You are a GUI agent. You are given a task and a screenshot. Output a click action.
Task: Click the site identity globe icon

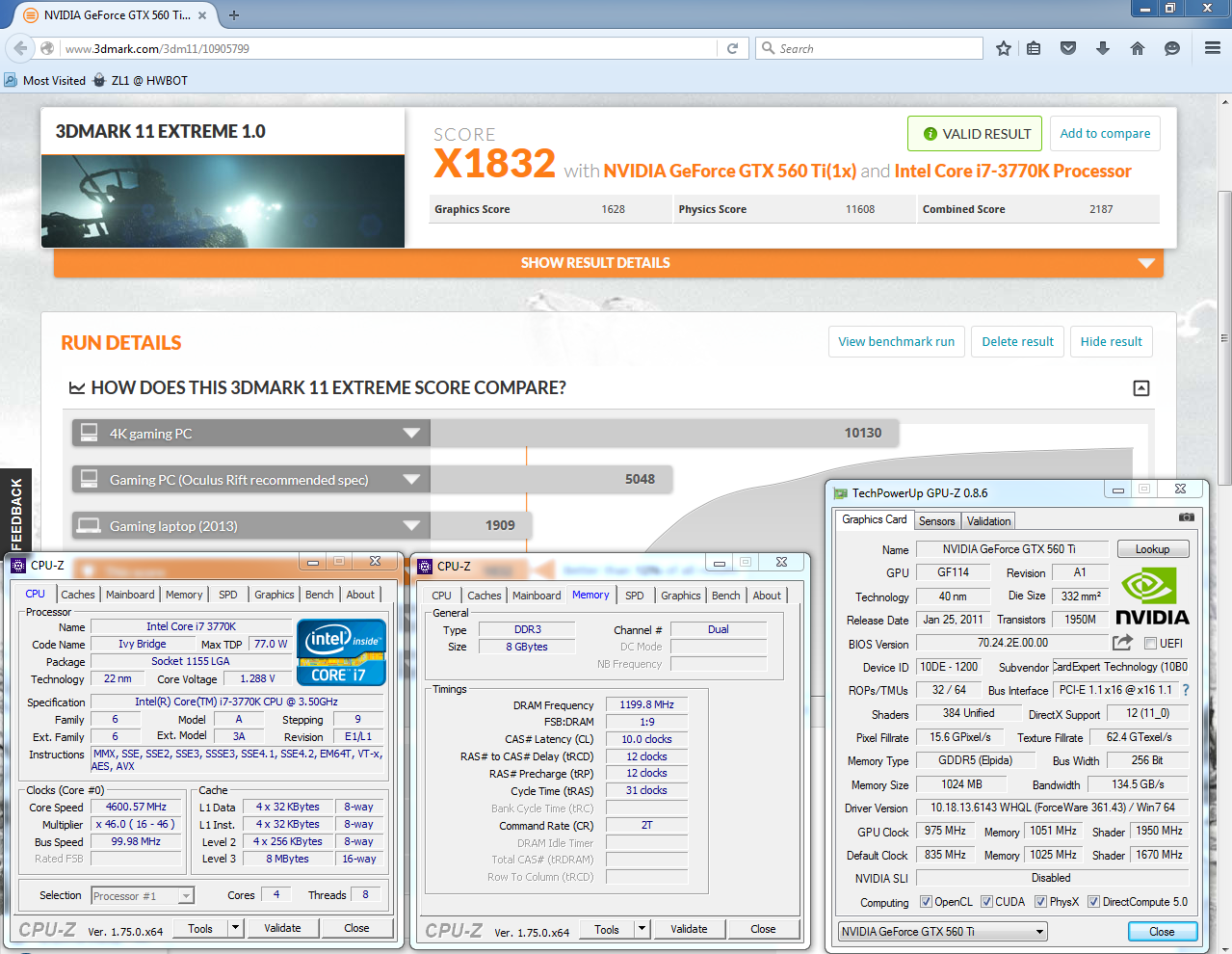(47, 48)
